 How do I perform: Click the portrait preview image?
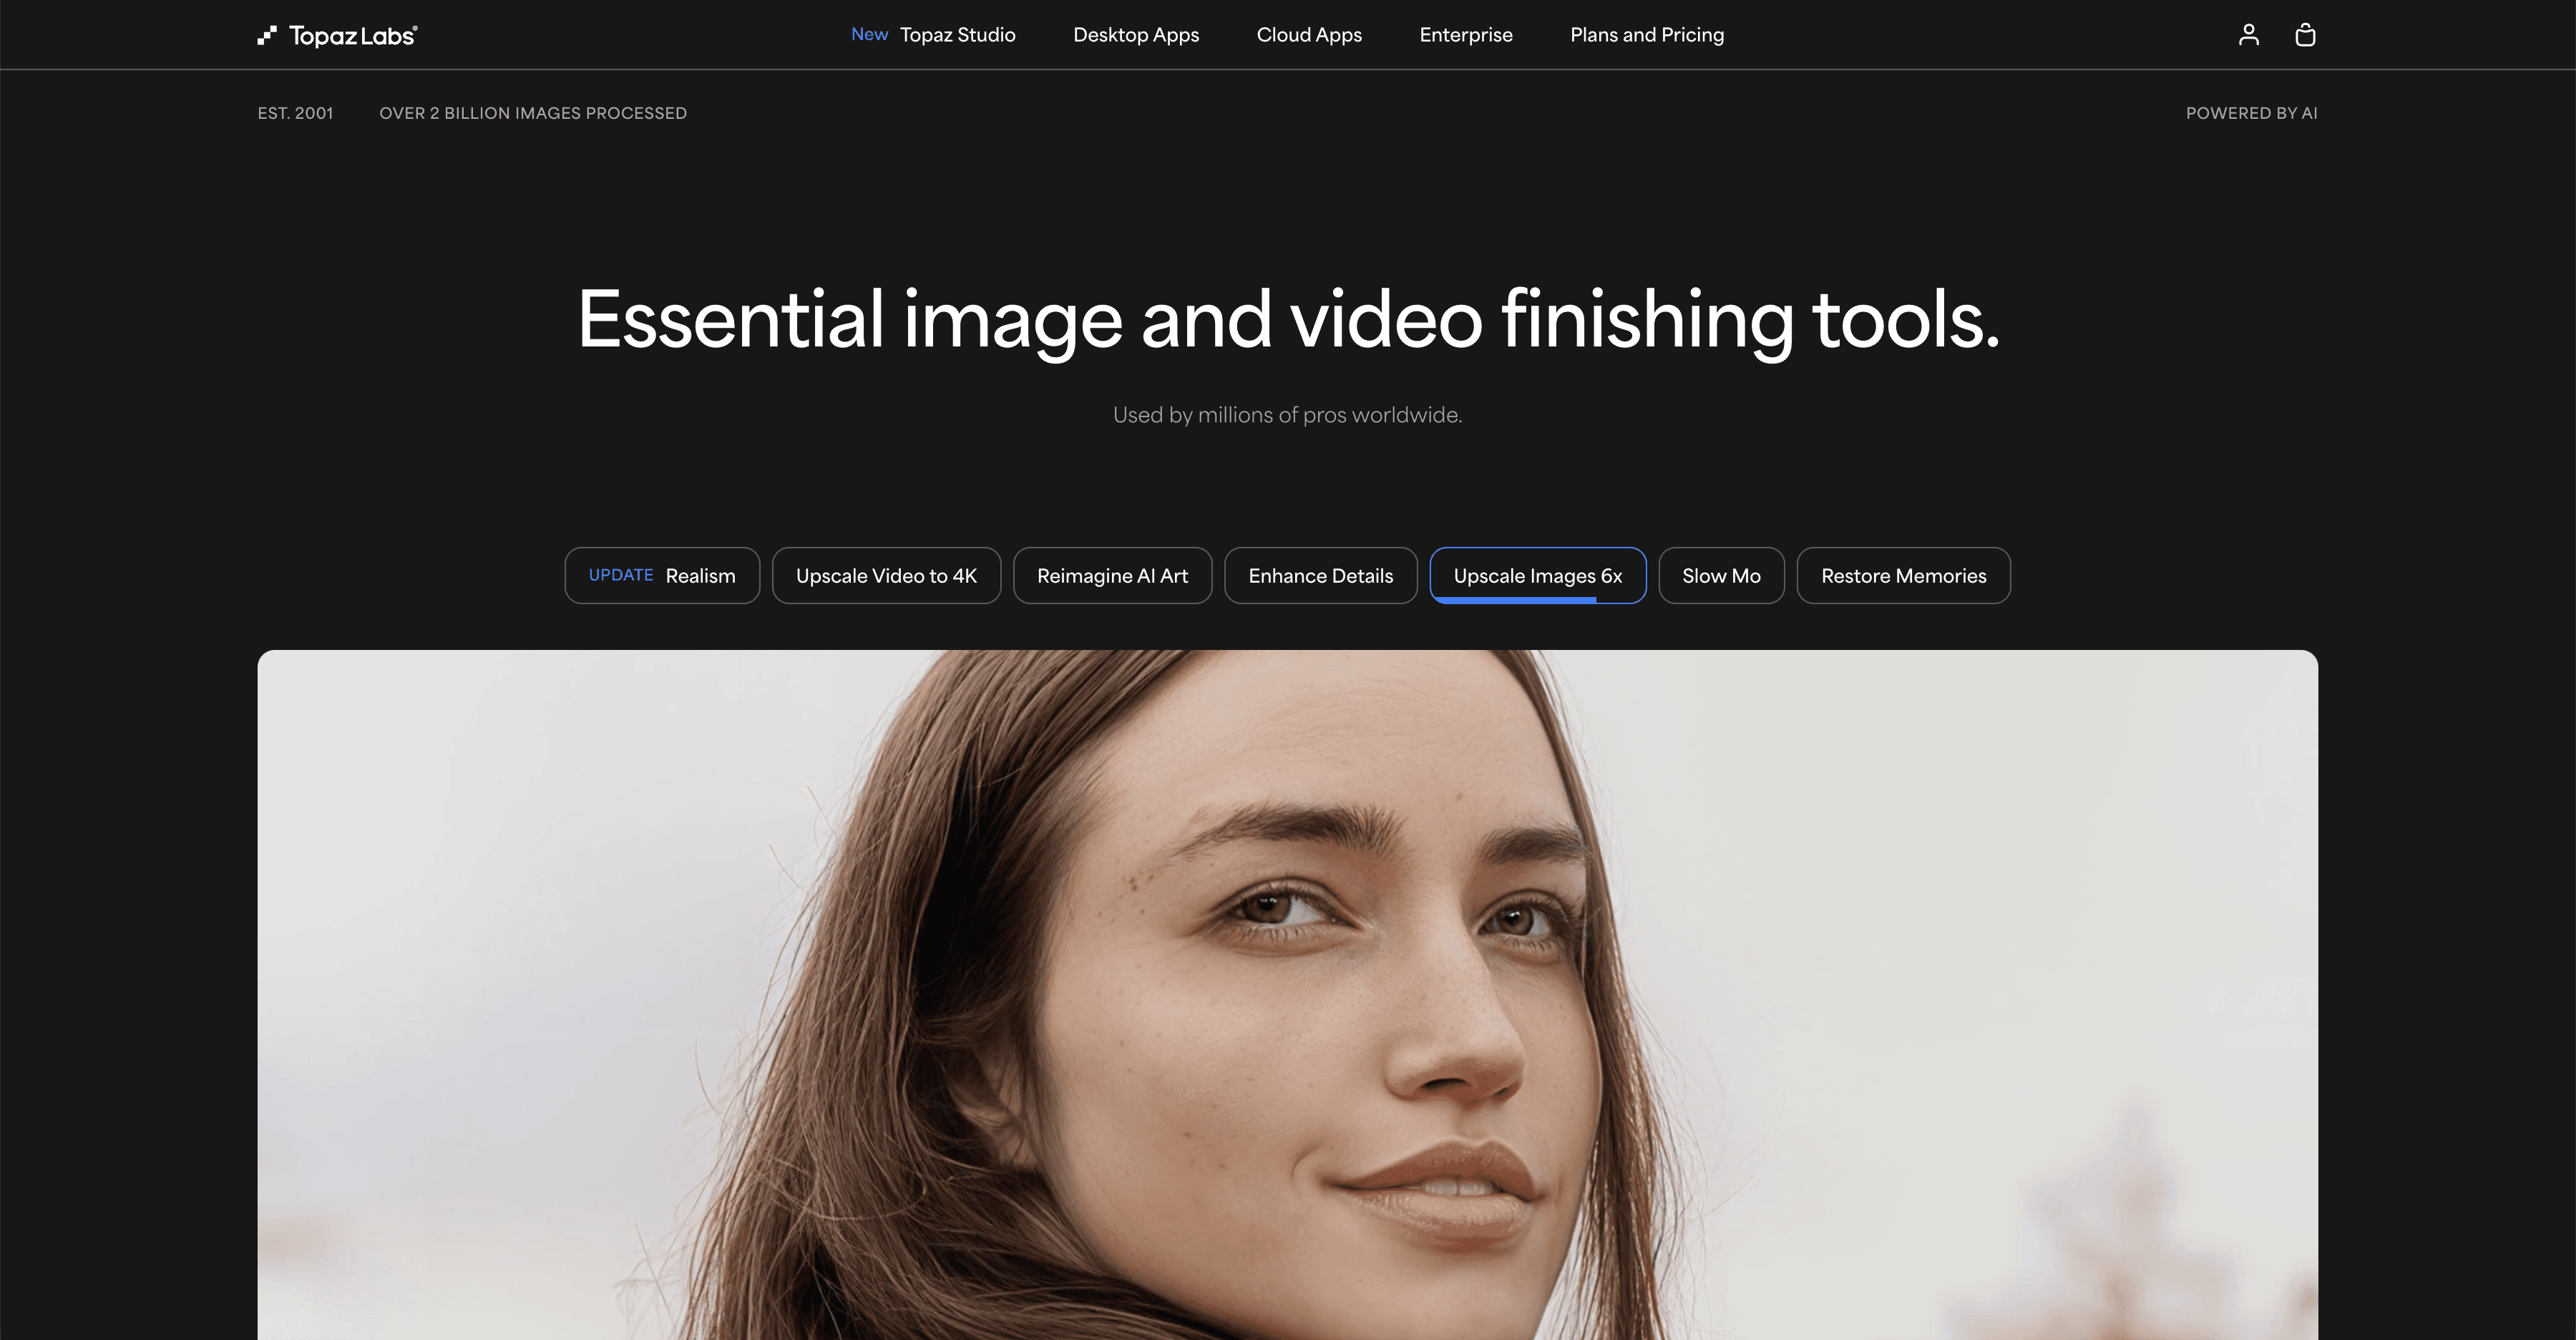tap(1287, 995)
